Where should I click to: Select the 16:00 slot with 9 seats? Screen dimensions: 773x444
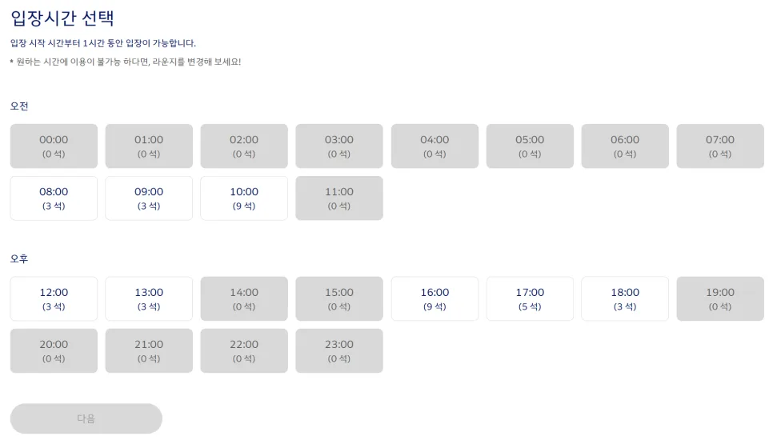coord(435,299)
